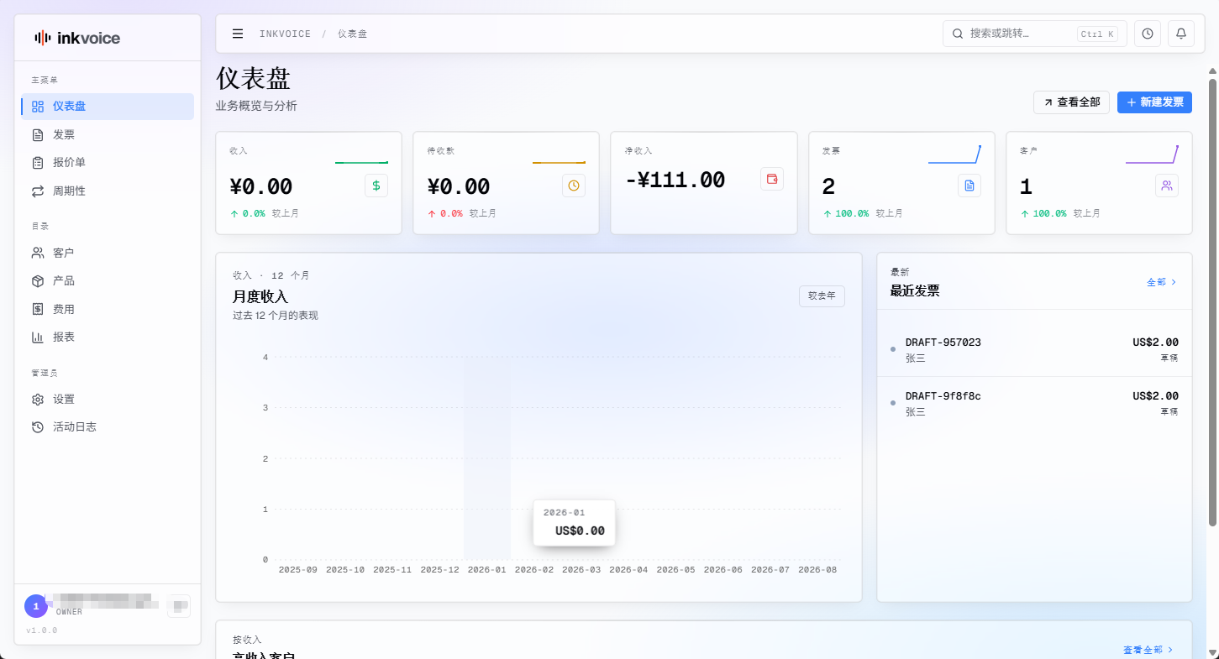This screenshot has width=1219, height=659.
Task: Click the 发票 document icon in sidebar
Action: pos(38,134)
